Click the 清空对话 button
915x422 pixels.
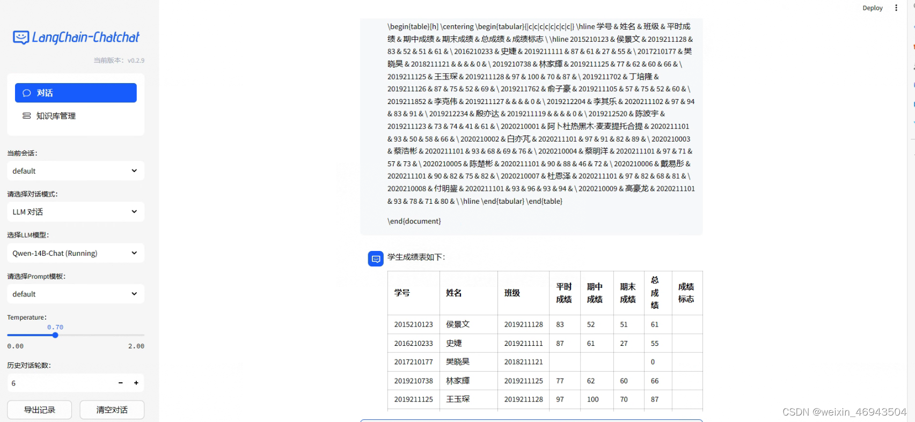[x=112, y=410]
